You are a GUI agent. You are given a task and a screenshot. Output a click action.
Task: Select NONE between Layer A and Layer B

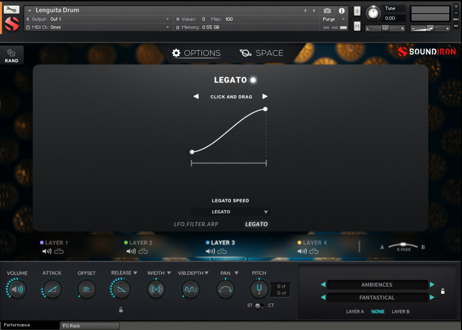pos(378,311)
